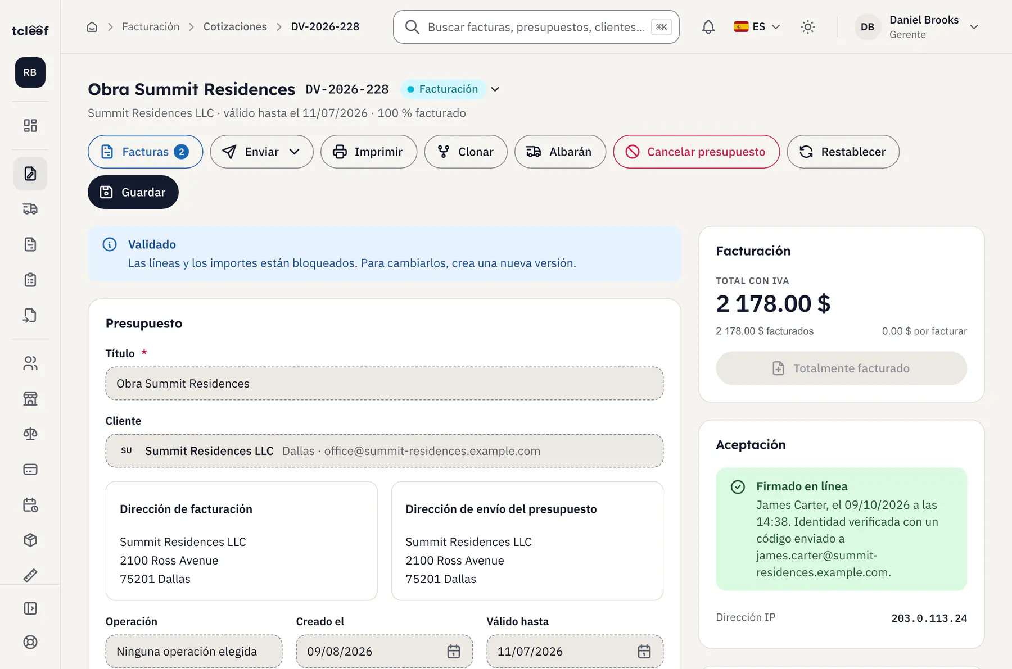
Task: Save with the Guardar button
Action: [x=133, y=192]
